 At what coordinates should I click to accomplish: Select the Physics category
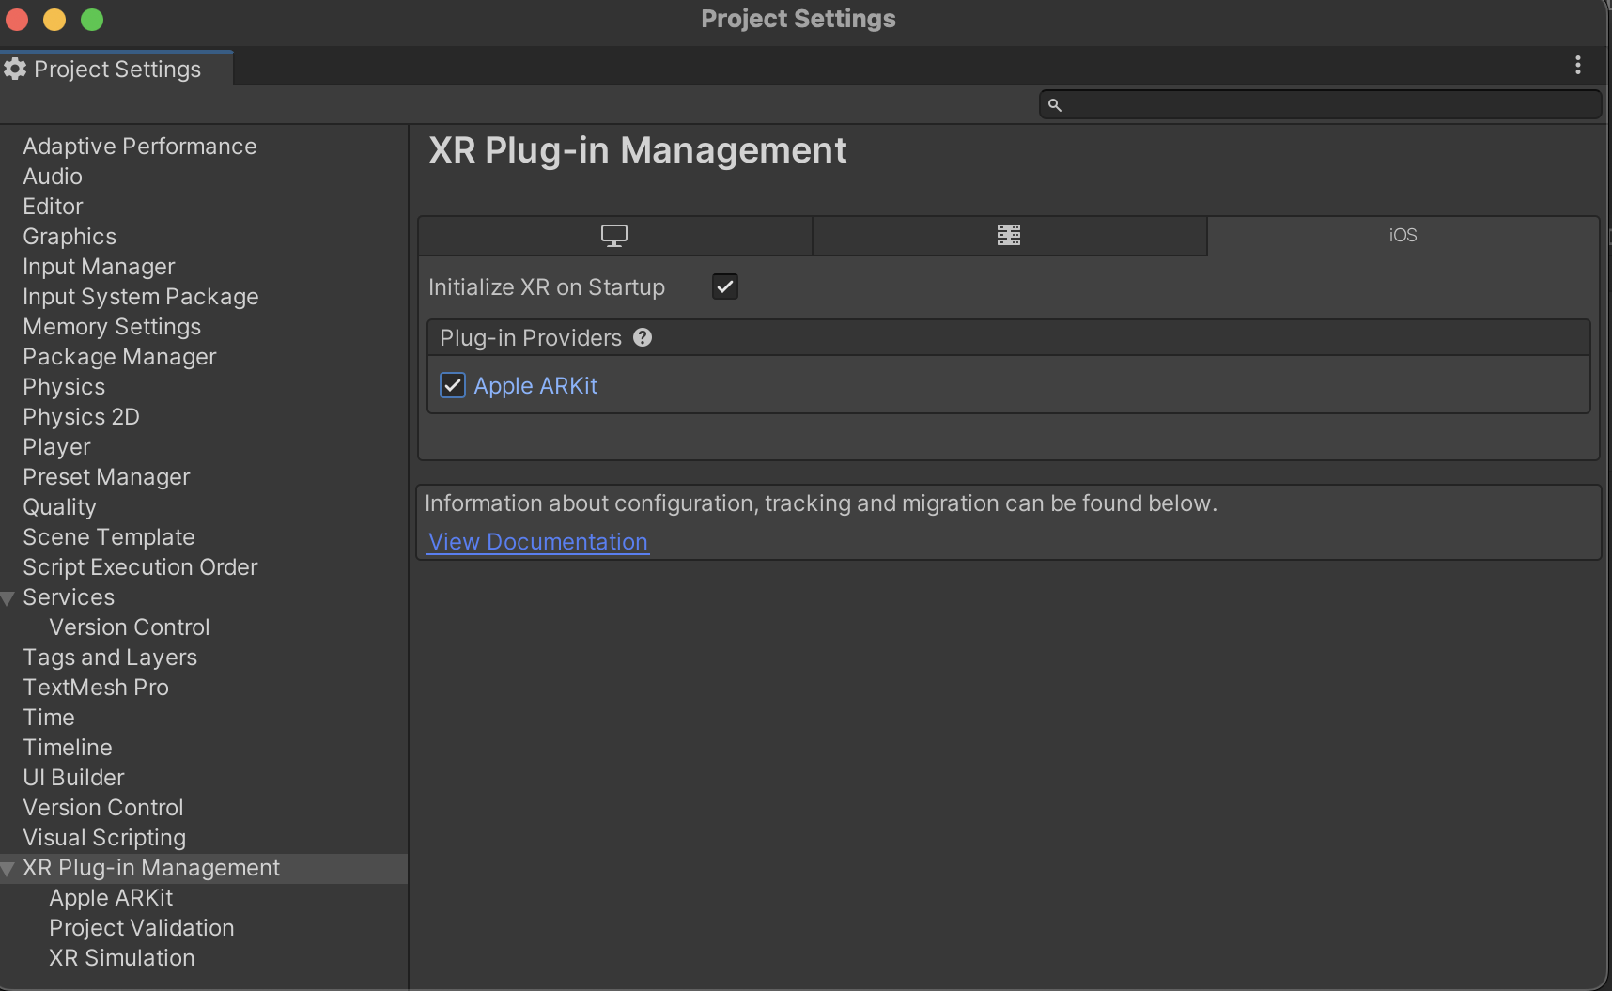coord(64,387)
